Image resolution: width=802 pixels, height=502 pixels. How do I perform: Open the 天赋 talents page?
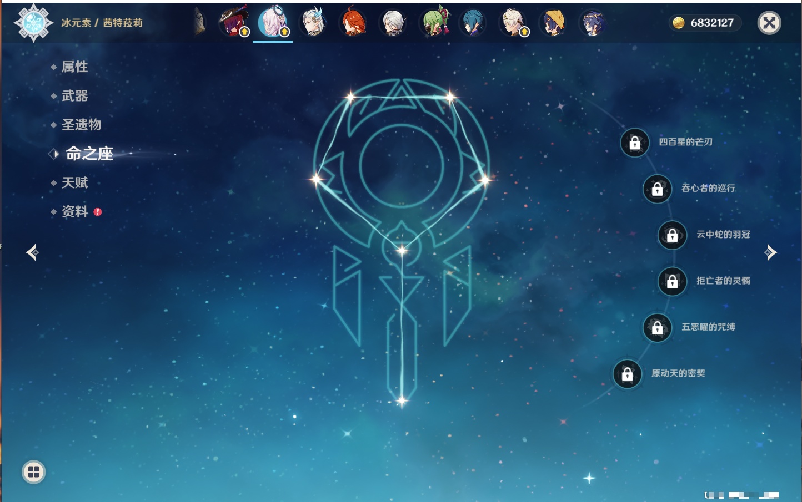(x=74, y=182)
